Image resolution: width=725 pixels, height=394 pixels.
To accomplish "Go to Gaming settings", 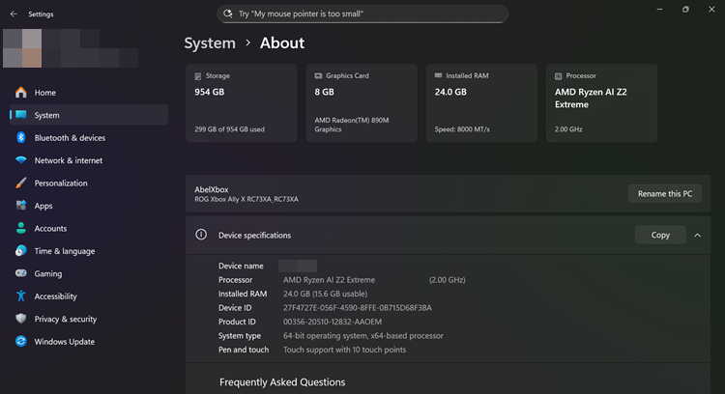I will 88,273.
